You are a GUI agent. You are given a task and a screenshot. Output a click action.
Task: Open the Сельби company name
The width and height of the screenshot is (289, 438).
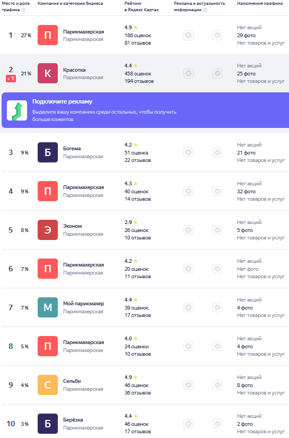coord(72,381)
